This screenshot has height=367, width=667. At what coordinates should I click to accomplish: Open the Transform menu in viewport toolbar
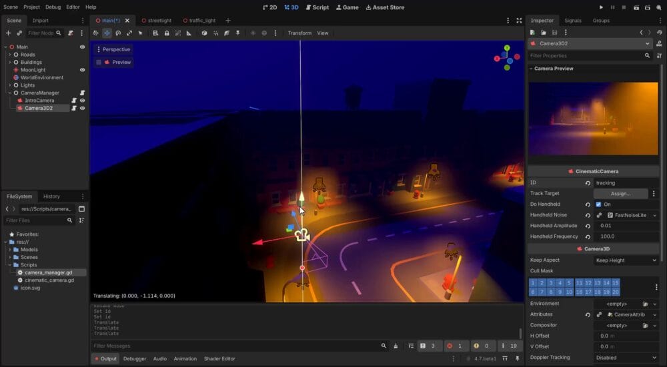click(x=299, y=33)
